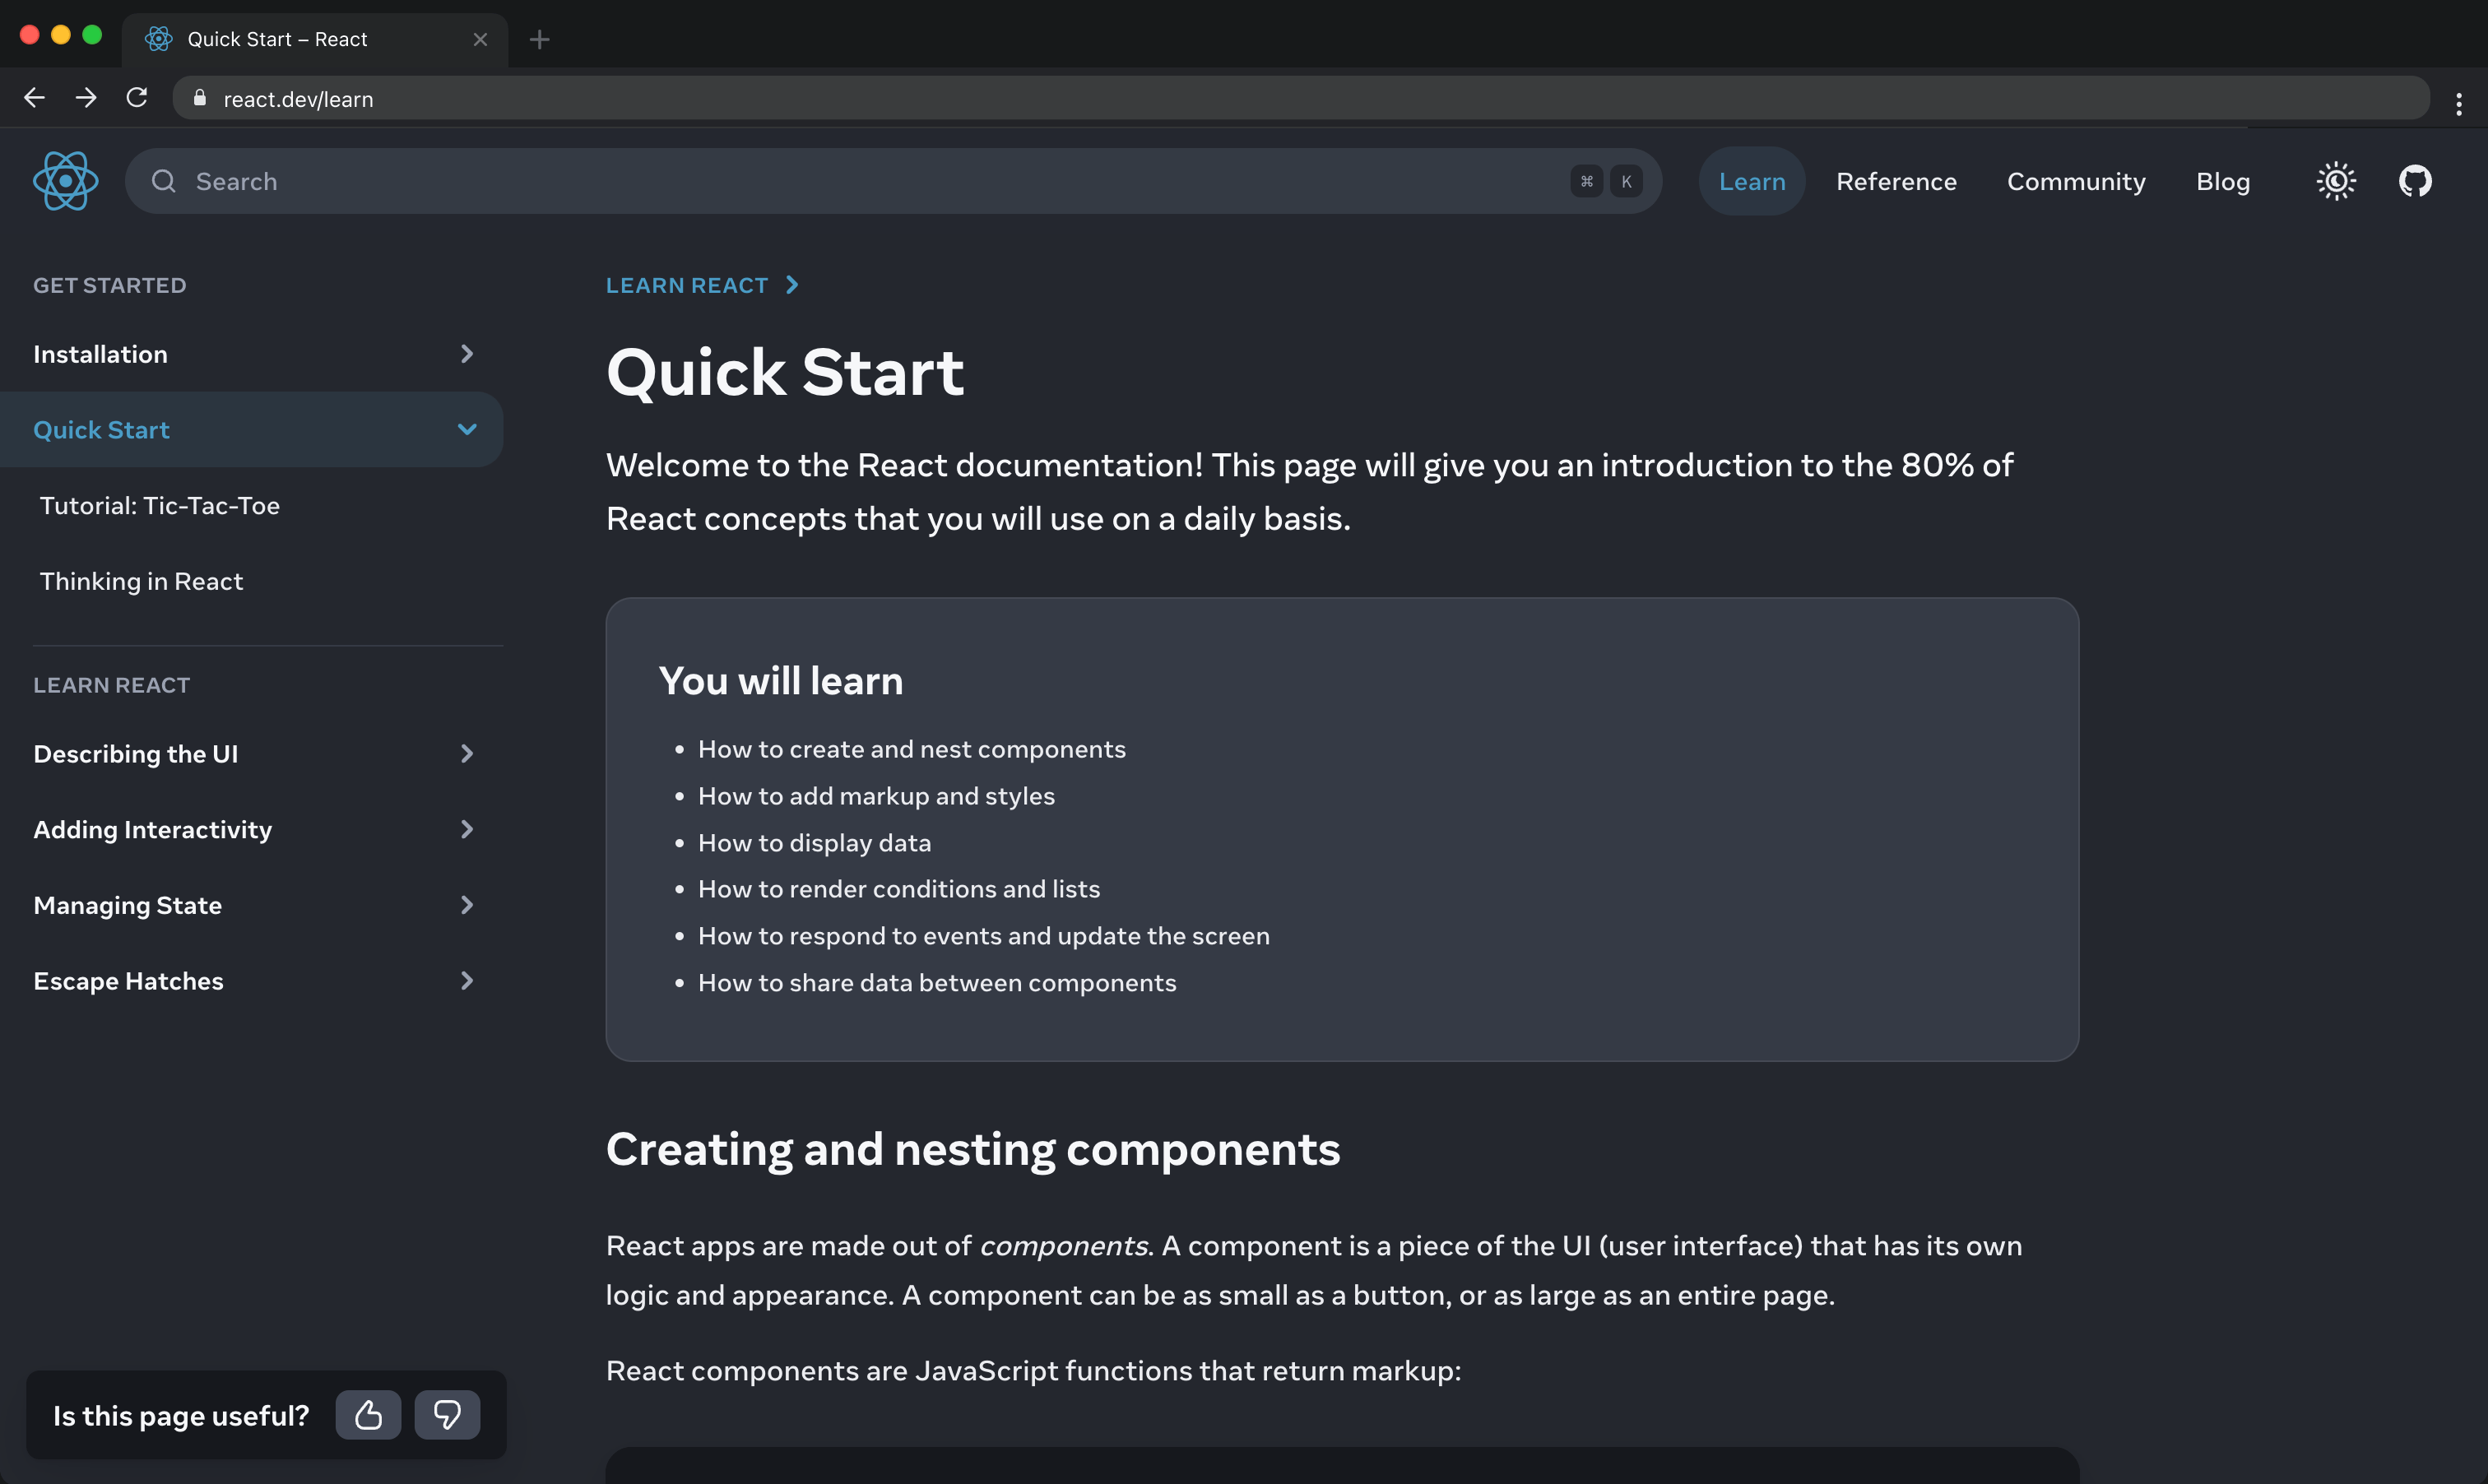Click 'How to display data' item
This screenshot has width=2488, height=1484.
click(x=814, y=843)
